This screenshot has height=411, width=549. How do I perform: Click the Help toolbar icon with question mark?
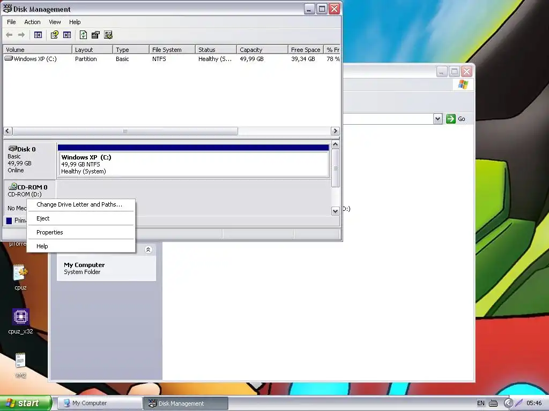pyautogui.click(x=54, y=35)
